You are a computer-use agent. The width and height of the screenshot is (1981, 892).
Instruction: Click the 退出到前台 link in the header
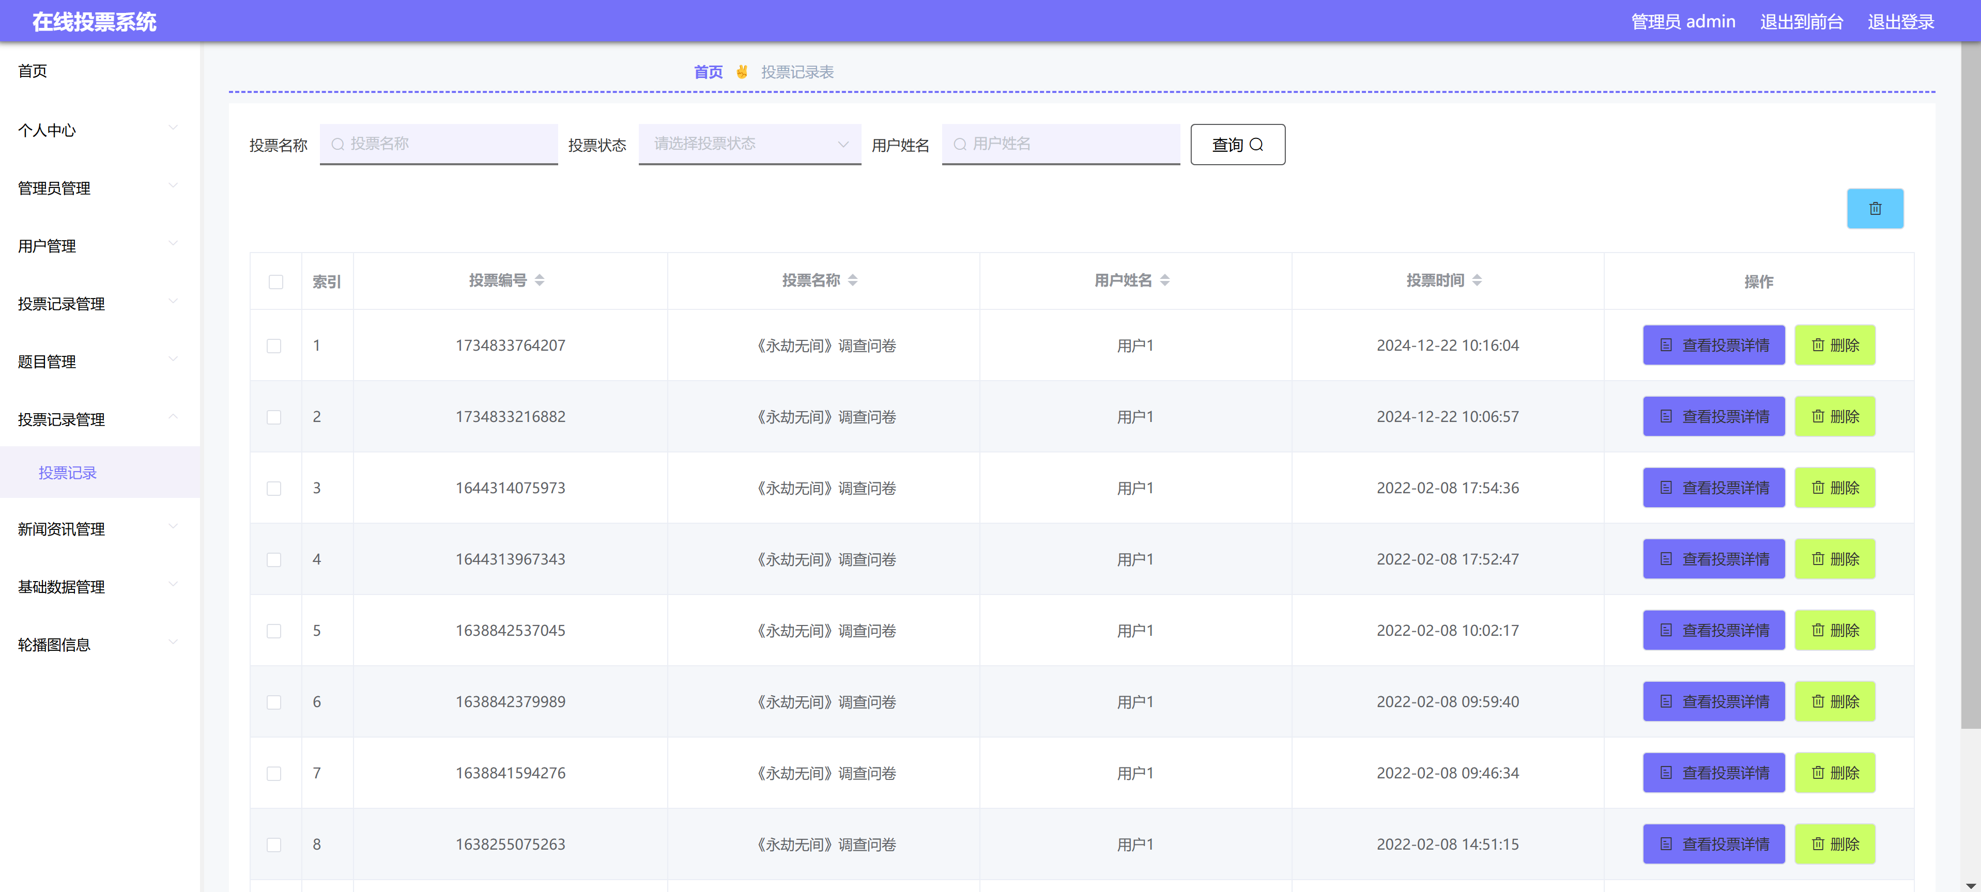(x=1801, y=22)
